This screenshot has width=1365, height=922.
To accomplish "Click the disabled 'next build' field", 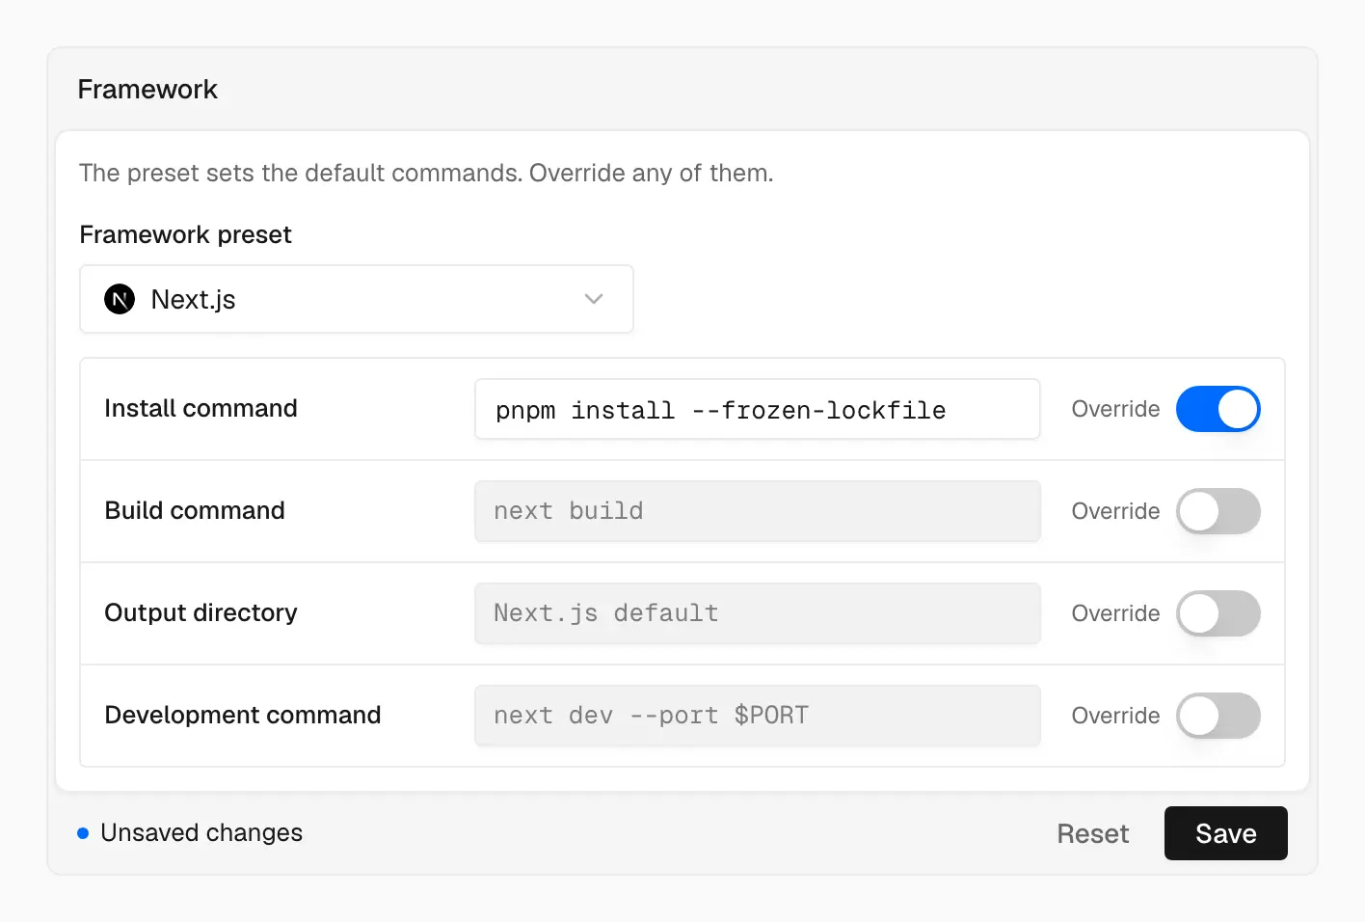I will point(758,511).
